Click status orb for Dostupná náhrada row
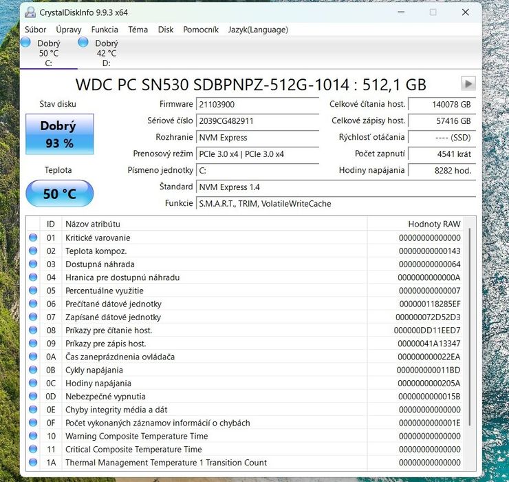 click(33, 264)
